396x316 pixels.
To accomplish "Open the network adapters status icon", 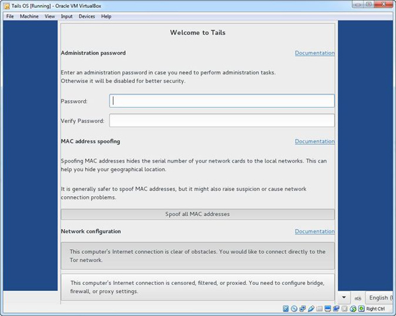I will point(302,309).
